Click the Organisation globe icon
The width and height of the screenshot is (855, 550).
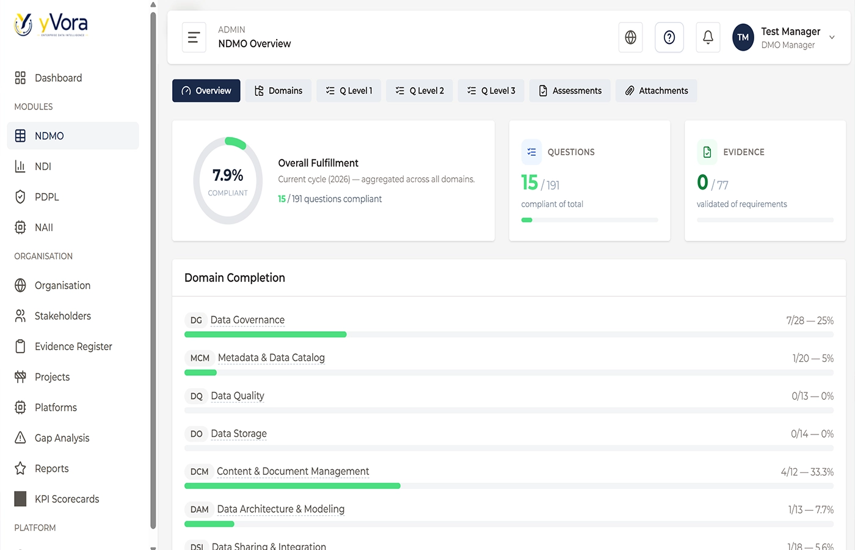pos(20,285)
